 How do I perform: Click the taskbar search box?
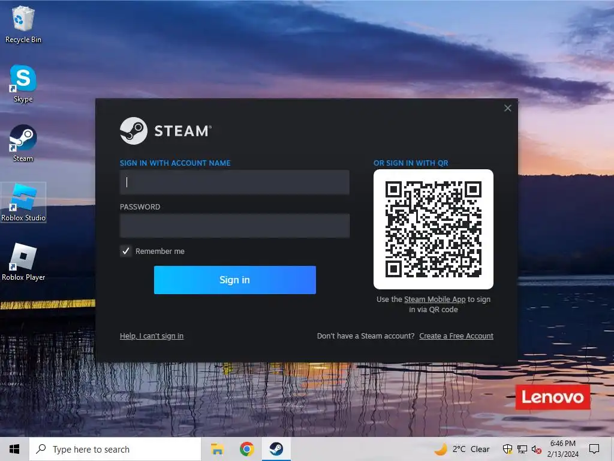115,449
